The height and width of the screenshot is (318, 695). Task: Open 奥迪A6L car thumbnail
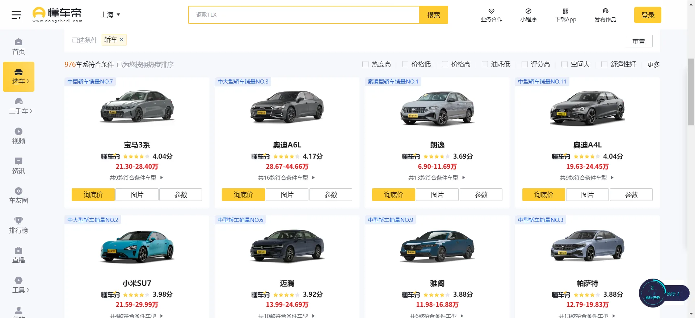point(287,107)
